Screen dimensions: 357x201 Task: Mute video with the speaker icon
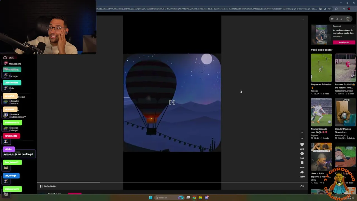point(302,186)
